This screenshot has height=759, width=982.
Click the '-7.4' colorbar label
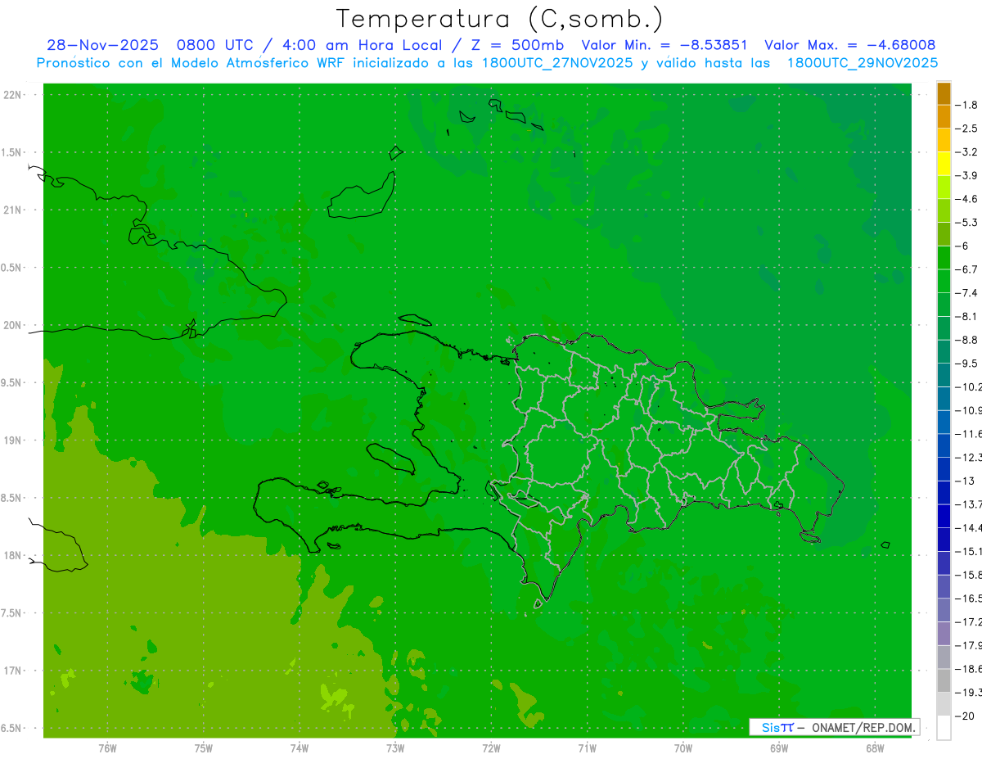click(x=967, y=293)
